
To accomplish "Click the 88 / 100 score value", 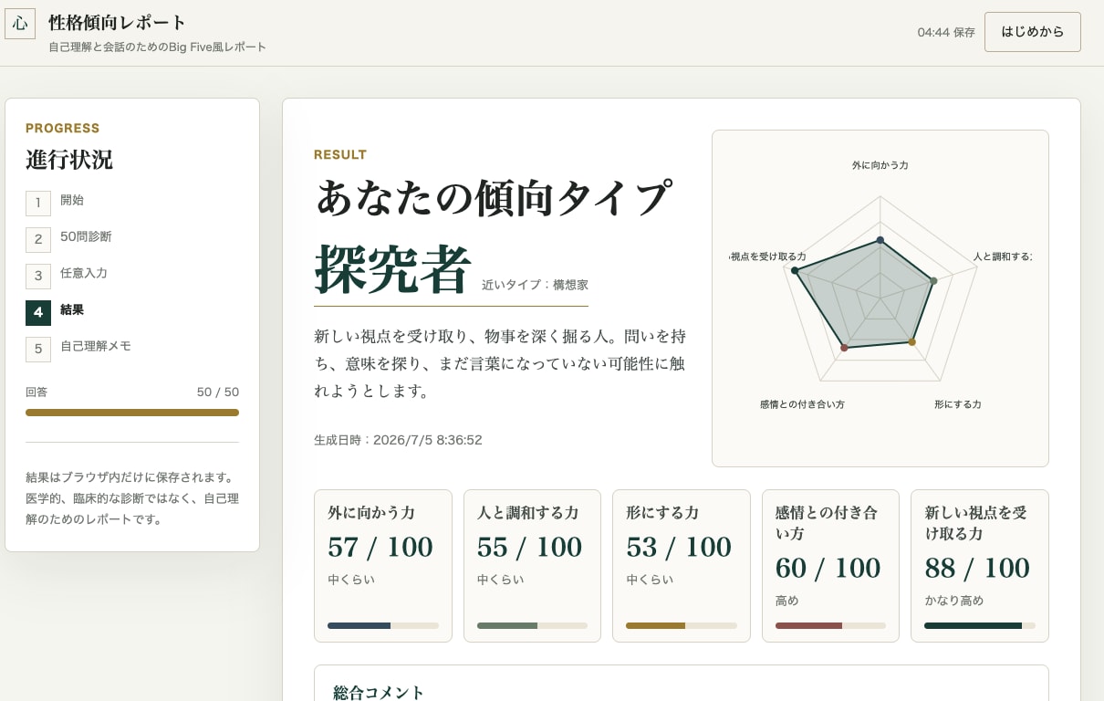I will 977,568.
